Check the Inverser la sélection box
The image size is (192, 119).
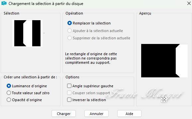click(x=86, y=100)
